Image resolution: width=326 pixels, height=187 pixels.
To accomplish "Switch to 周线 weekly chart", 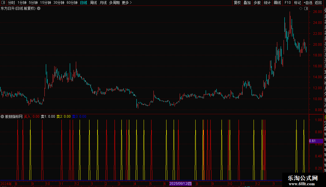I will click(x=93, y=3).
